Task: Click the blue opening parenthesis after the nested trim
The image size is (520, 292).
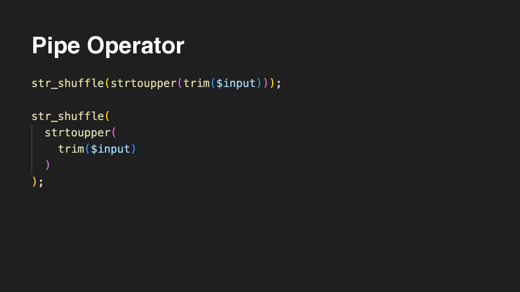Action: click(x=87, y=149)
